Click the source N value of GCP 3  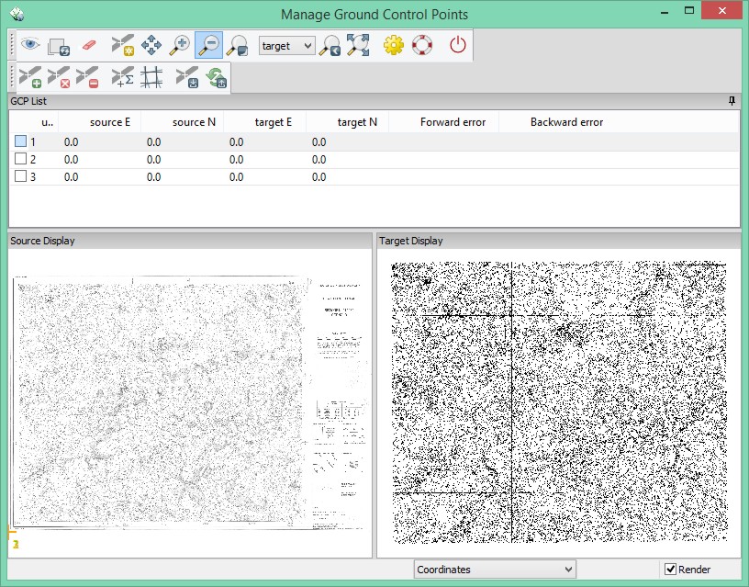point(154,177)
